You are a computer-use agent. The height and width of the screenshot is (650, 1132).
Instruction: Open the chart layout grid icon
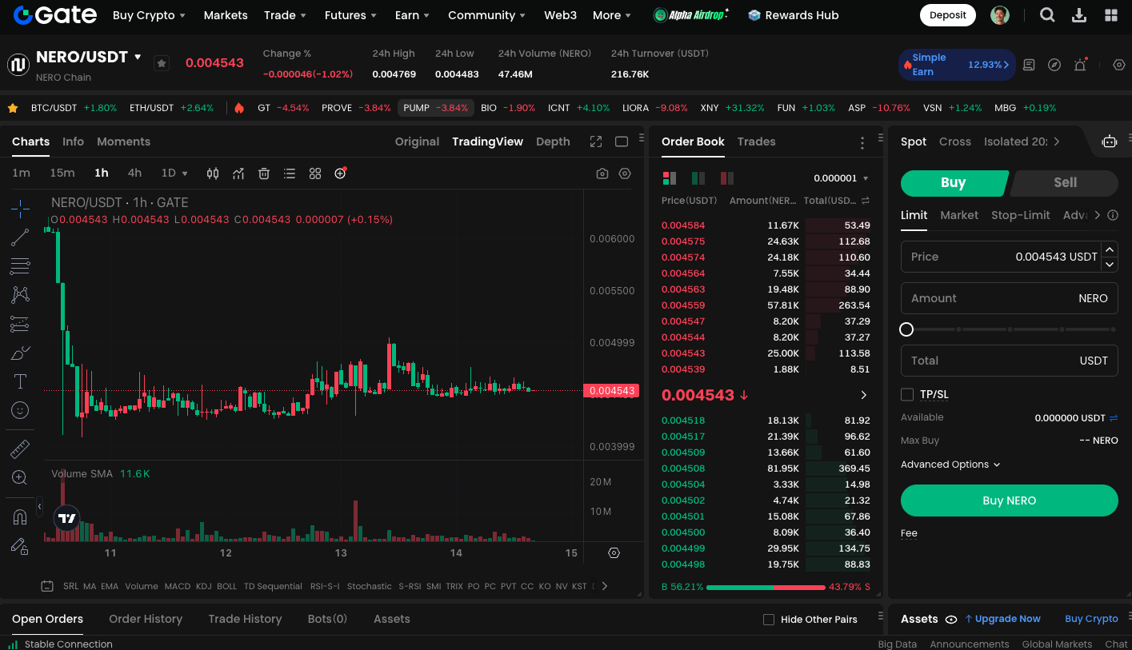click(315, 173)
